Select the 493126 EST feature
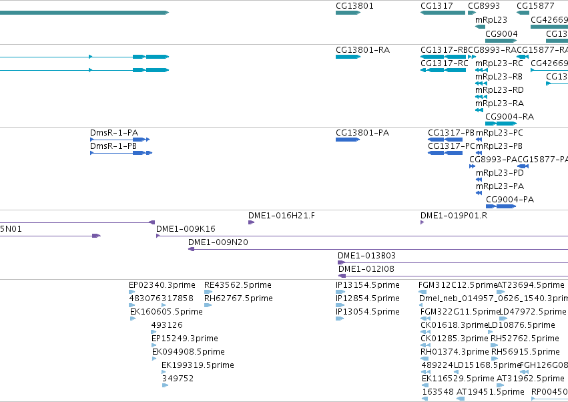The height and width of the screenshot is (402, 568). pyautogui.click(x=154, y=332)
